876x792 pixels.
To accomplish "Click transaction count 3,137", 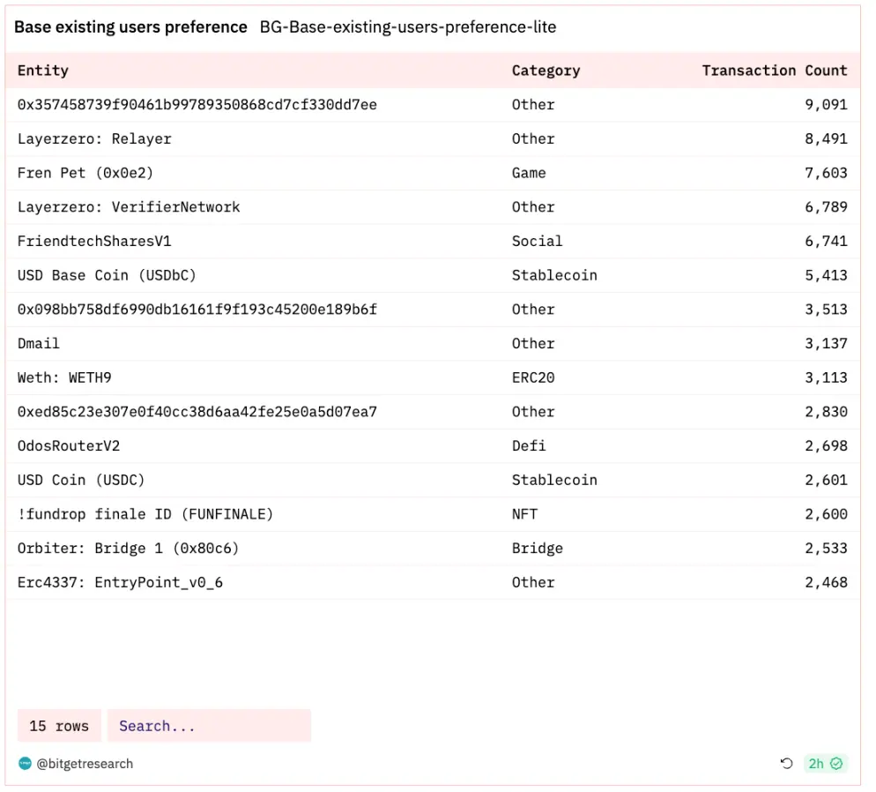I will coord(826,343).
